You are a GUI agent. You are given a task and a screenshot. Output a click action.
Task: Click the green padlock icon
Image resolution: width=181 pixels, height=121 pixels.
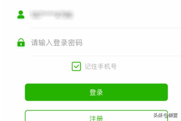point(21,42)
